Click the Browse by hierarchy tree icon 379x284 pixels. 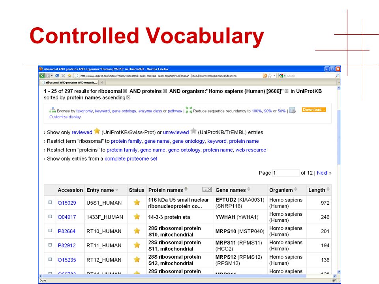coord(53,110)
